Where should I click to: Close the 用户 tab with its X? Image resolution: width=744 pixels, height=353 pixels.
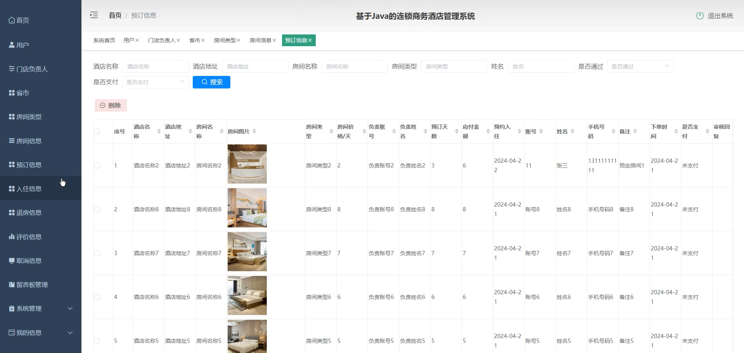click(137, 40)
